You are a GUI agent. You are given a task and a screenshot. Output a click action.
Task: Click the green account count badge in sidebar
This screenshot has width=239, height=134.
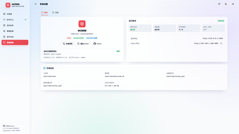25,20
